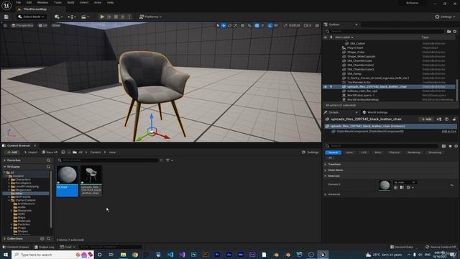Open the Select Mode dropdown
The width and height of the screenshot is (460, 259).
click(x=31, y=17)
